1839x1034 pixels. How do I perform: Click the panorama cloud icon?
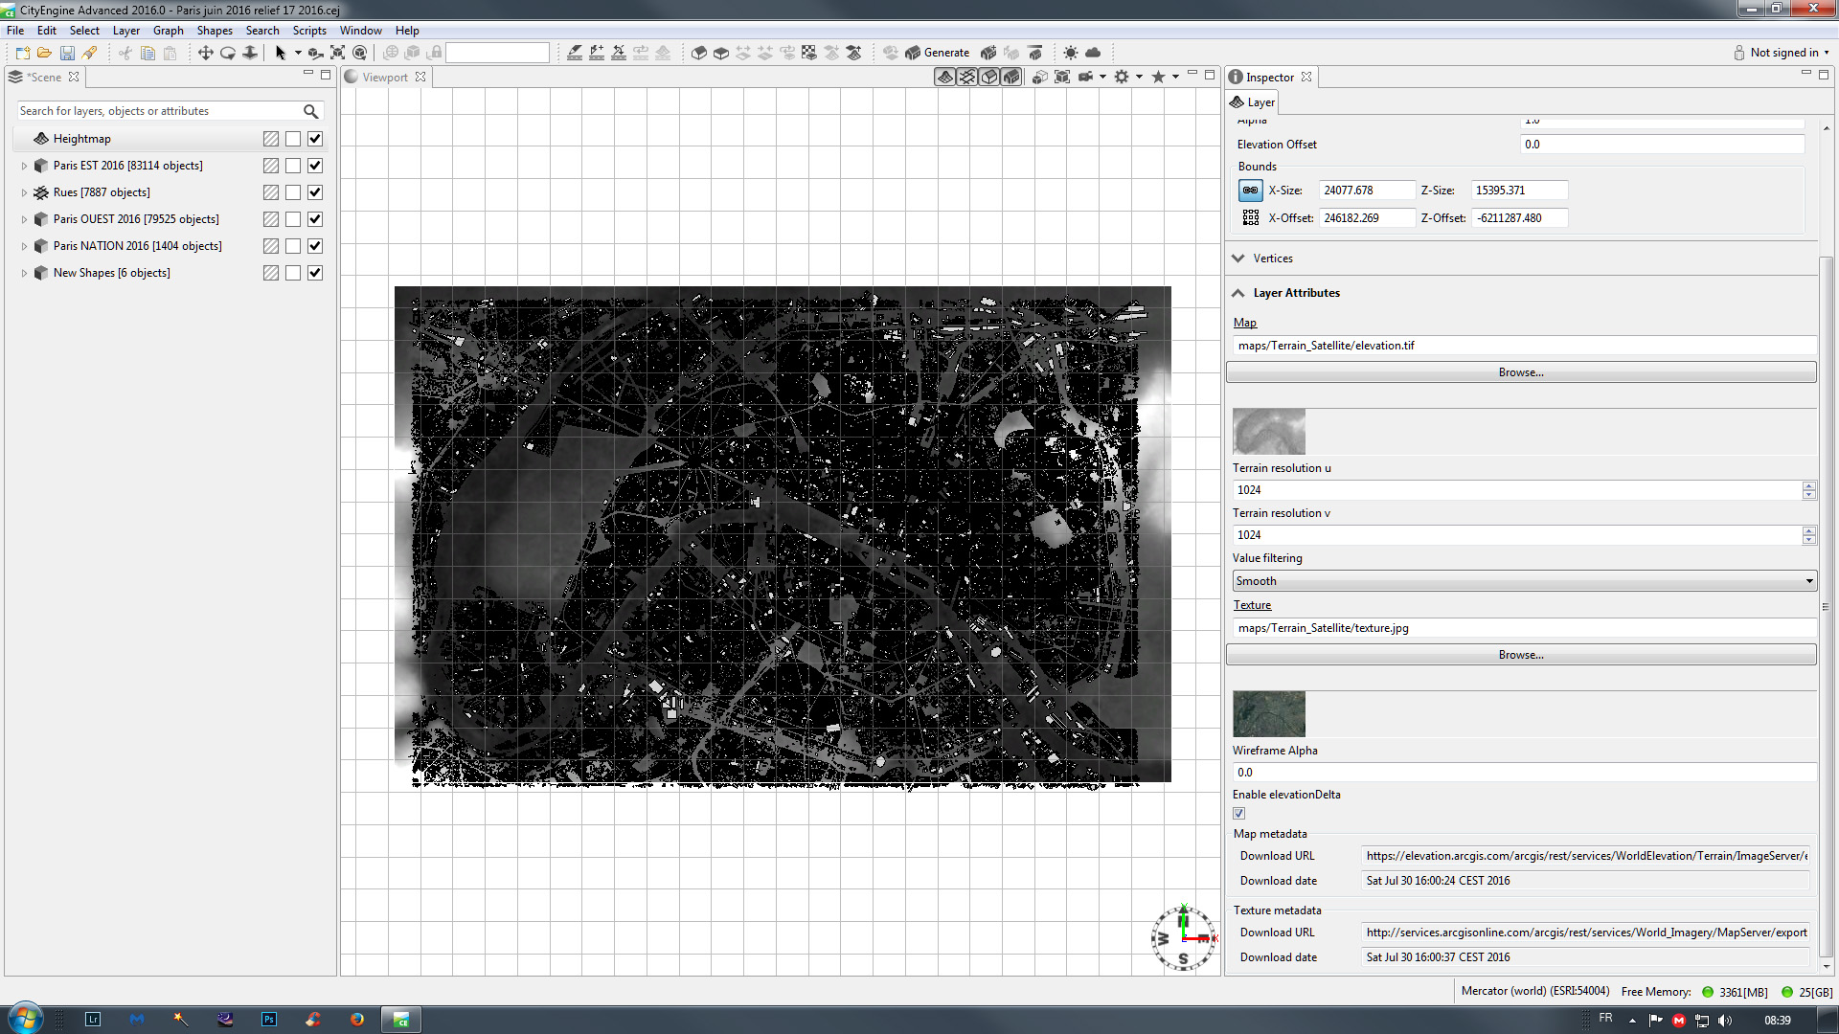(1093, 53)
